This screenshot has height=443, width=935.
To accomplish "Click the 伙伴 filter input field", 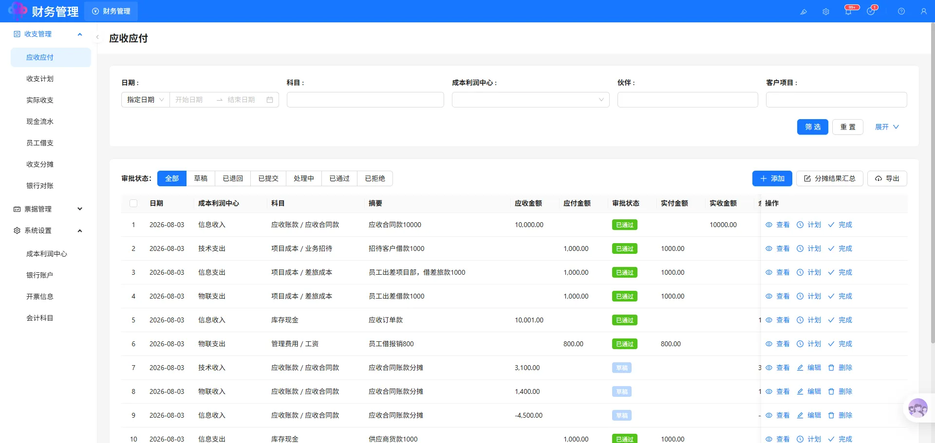I will click(688, 100).
